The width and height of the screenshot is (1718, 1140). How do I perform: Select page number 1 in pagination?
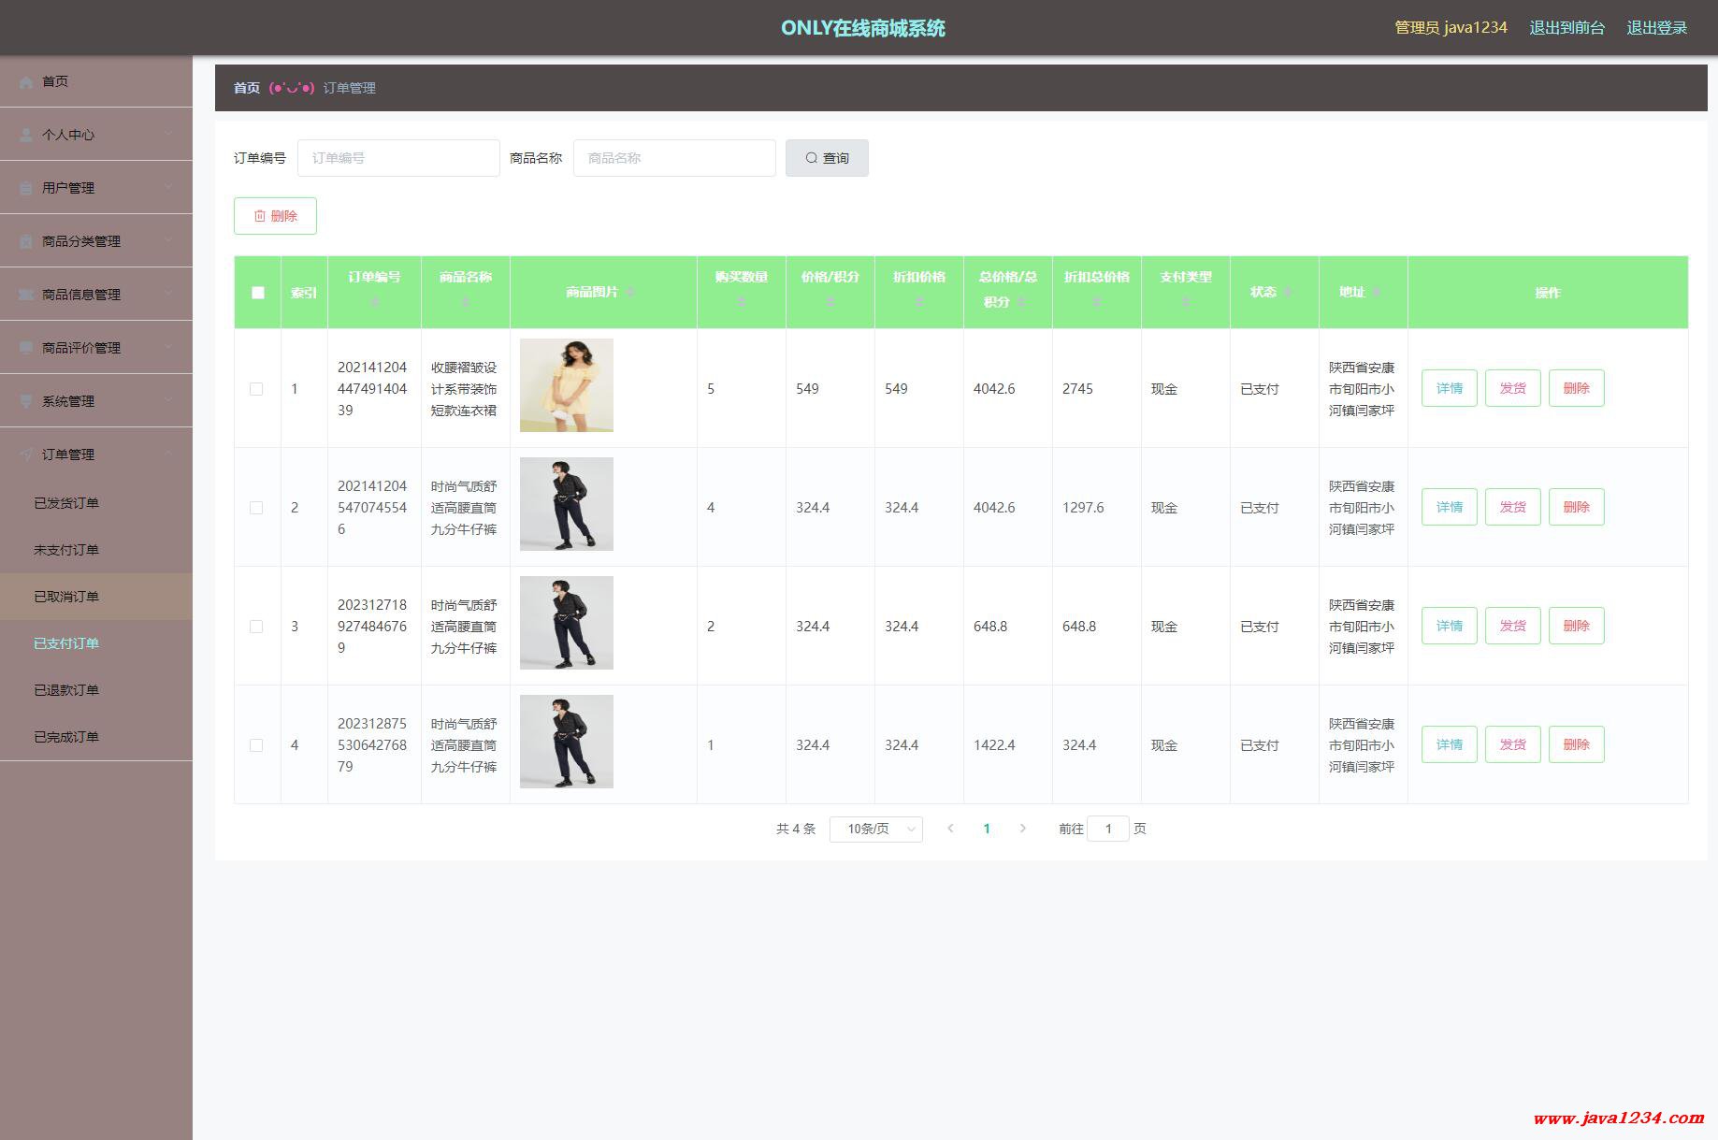point(987,829)
